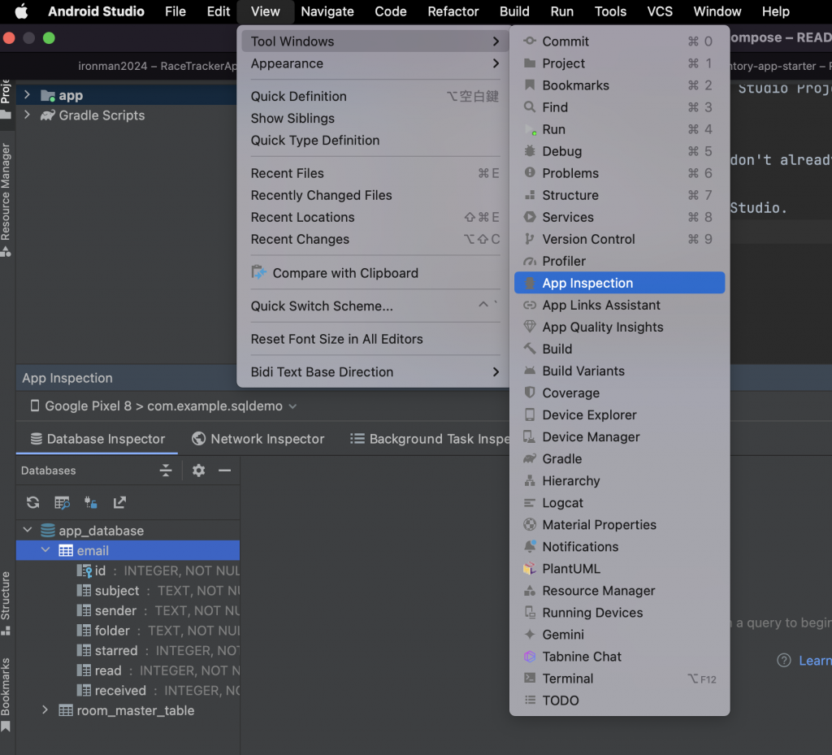Click the Tool Windows submenu entry

coord(375,41)
